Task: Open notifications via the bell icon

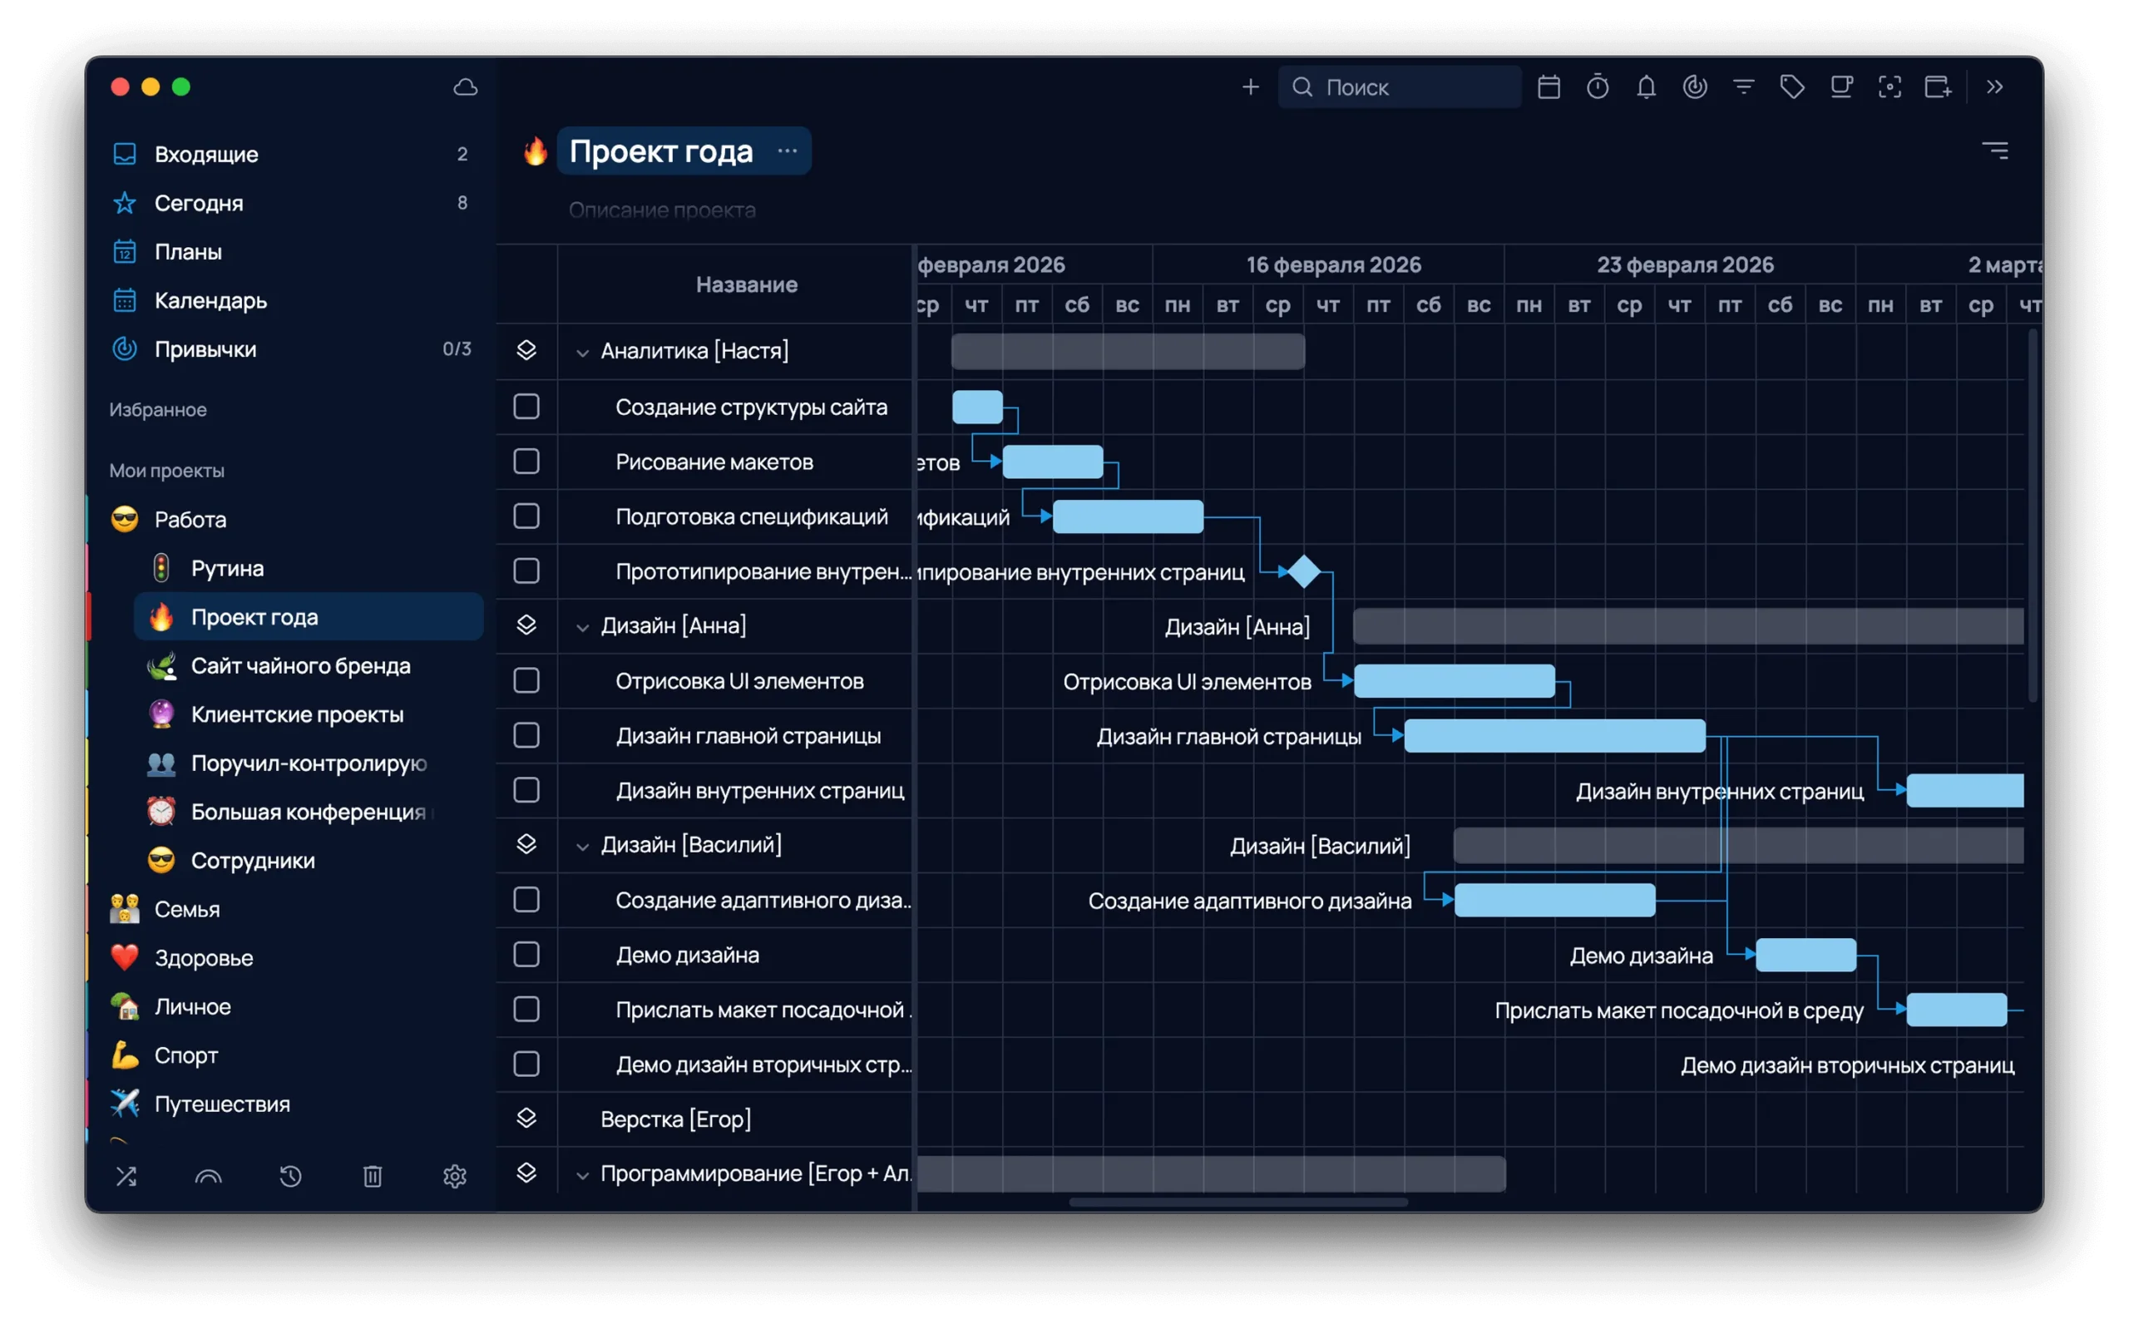Action: tap(1646, 86)
